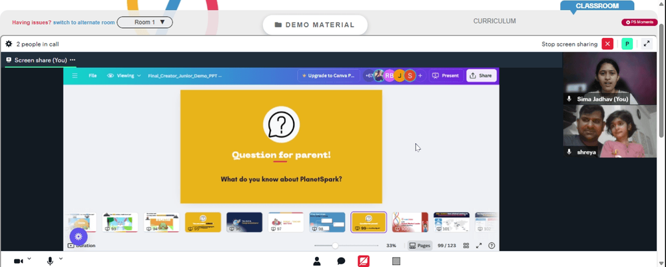Click 2 people in call text
Viewport: 666px width, 267px height.
pos(37,44)
